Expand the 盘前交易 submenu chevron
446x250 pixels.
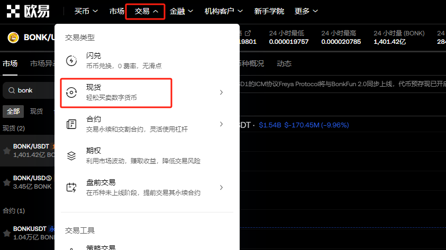click(x=221, y=188)
